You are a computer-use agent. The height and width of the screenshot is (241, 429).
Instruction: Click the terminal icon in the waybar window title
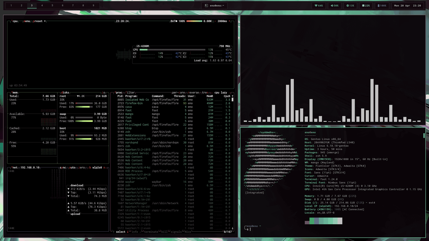click(x=206, y=6)
